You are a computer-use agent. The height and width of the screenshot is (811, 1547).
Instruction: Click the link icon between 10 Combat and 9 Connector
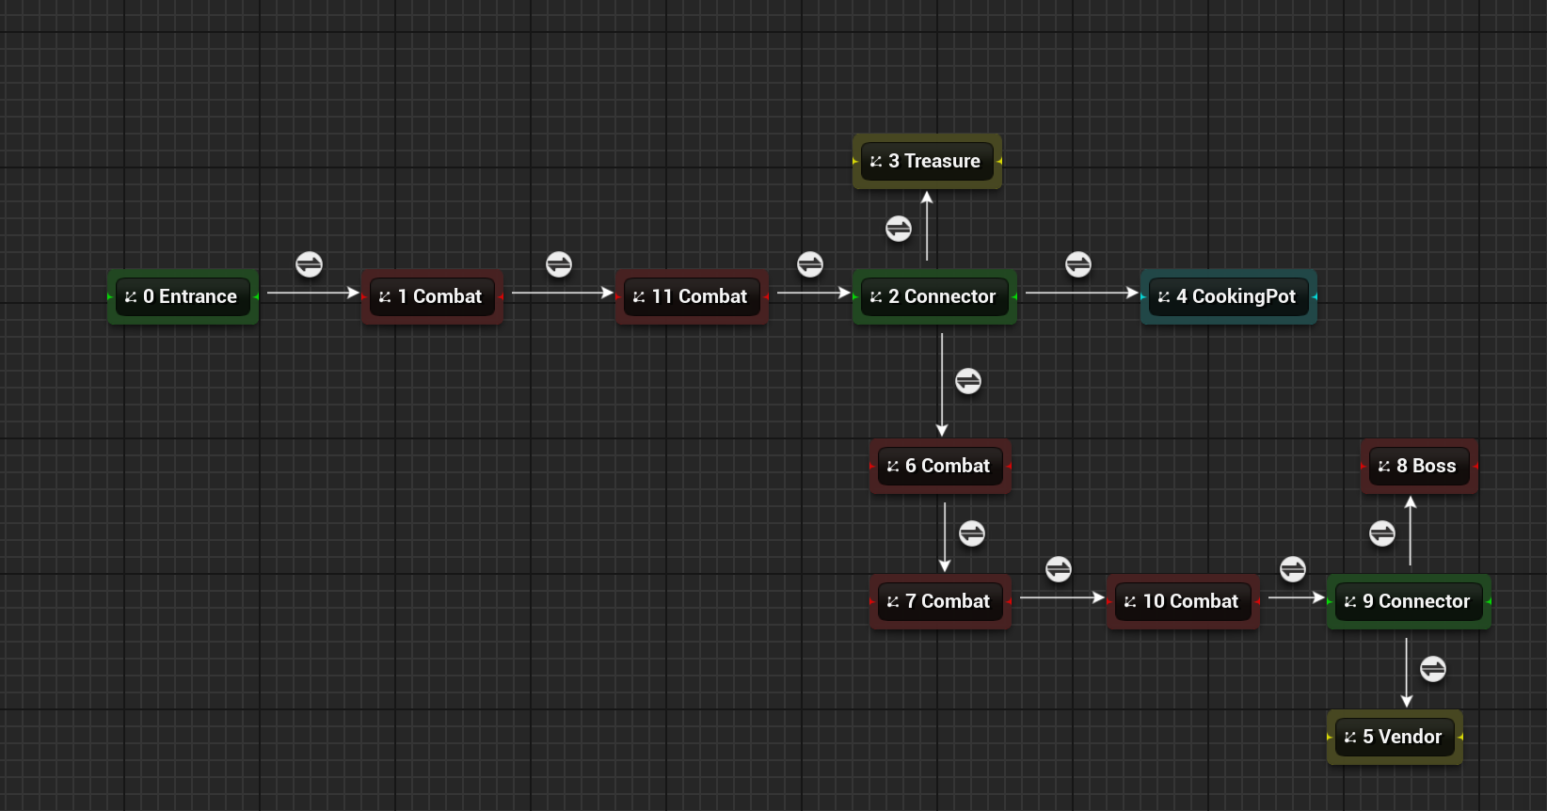[1293, 569]
